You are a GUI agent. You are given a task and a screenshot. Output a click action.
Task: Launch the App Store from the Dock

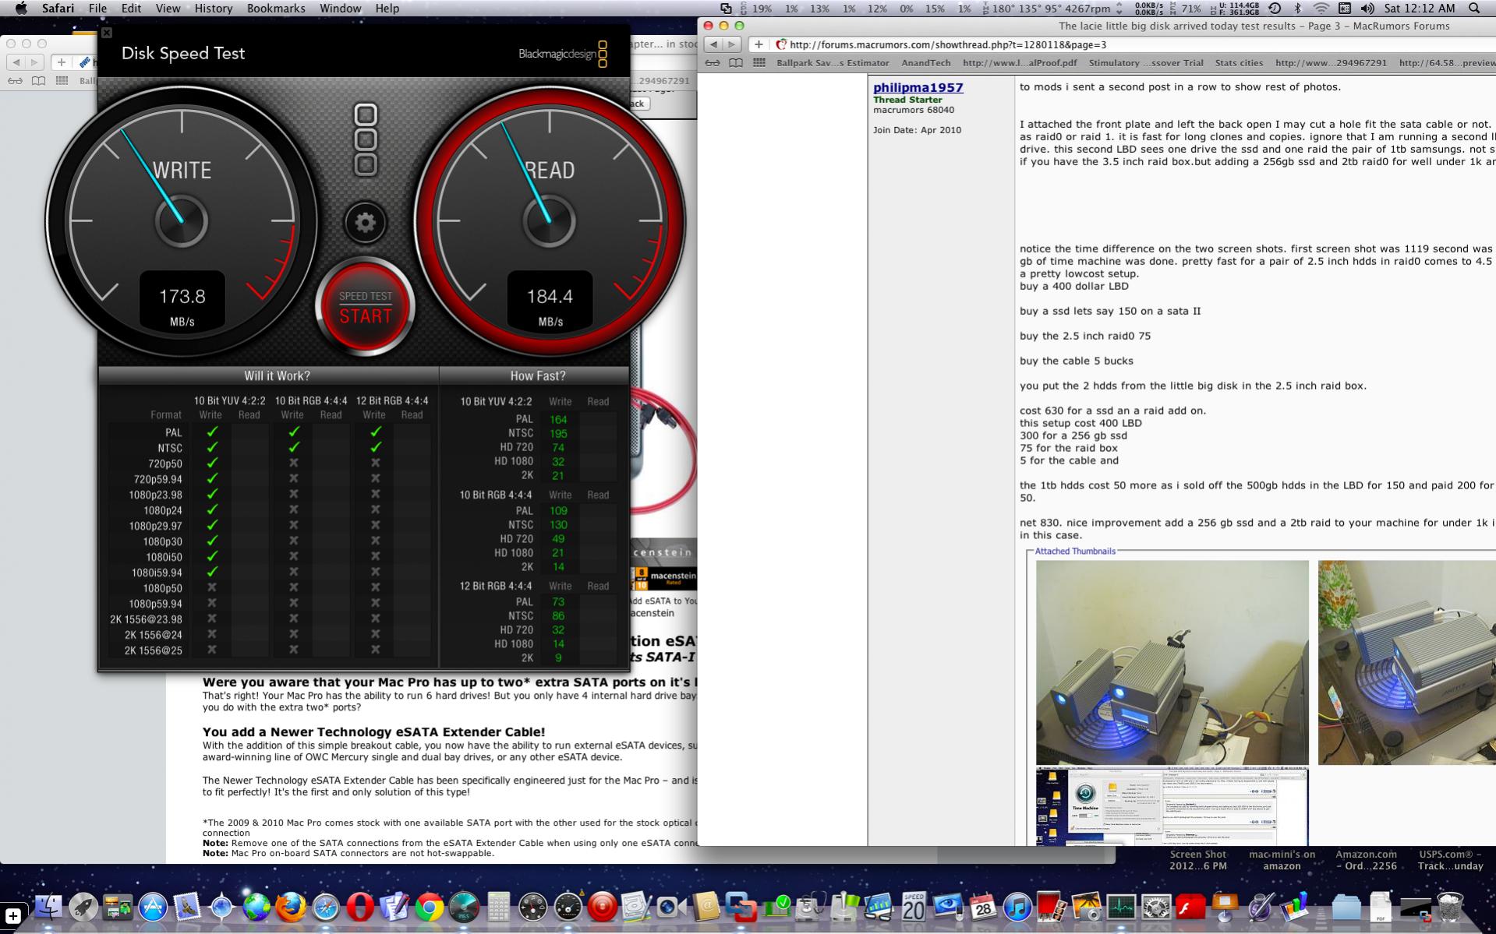click(x=153, y=907)
